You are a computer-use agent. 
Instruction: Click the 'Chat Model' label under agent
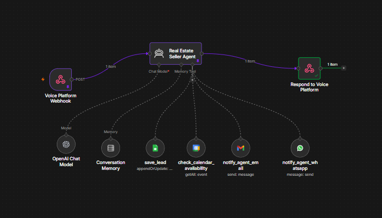pyautogui.click(x=158, y=71)
